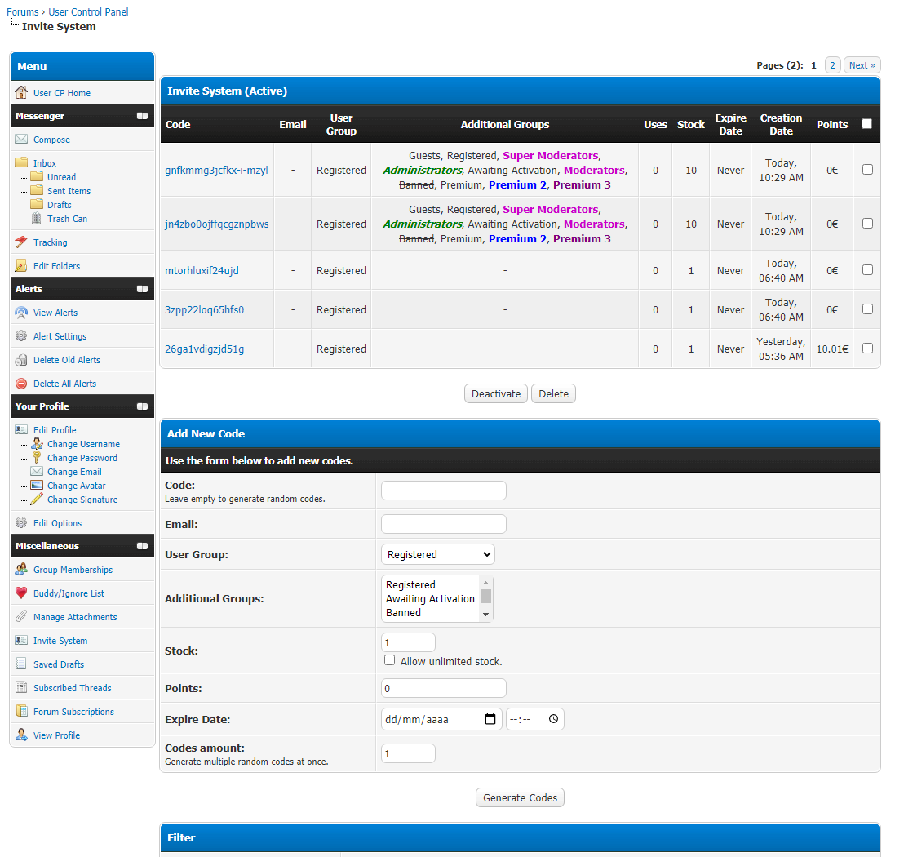Click the Manage Attachments paperclip icon
Image resolution: width=904 pixels, height=857 pixels.
tap(21, 617)
